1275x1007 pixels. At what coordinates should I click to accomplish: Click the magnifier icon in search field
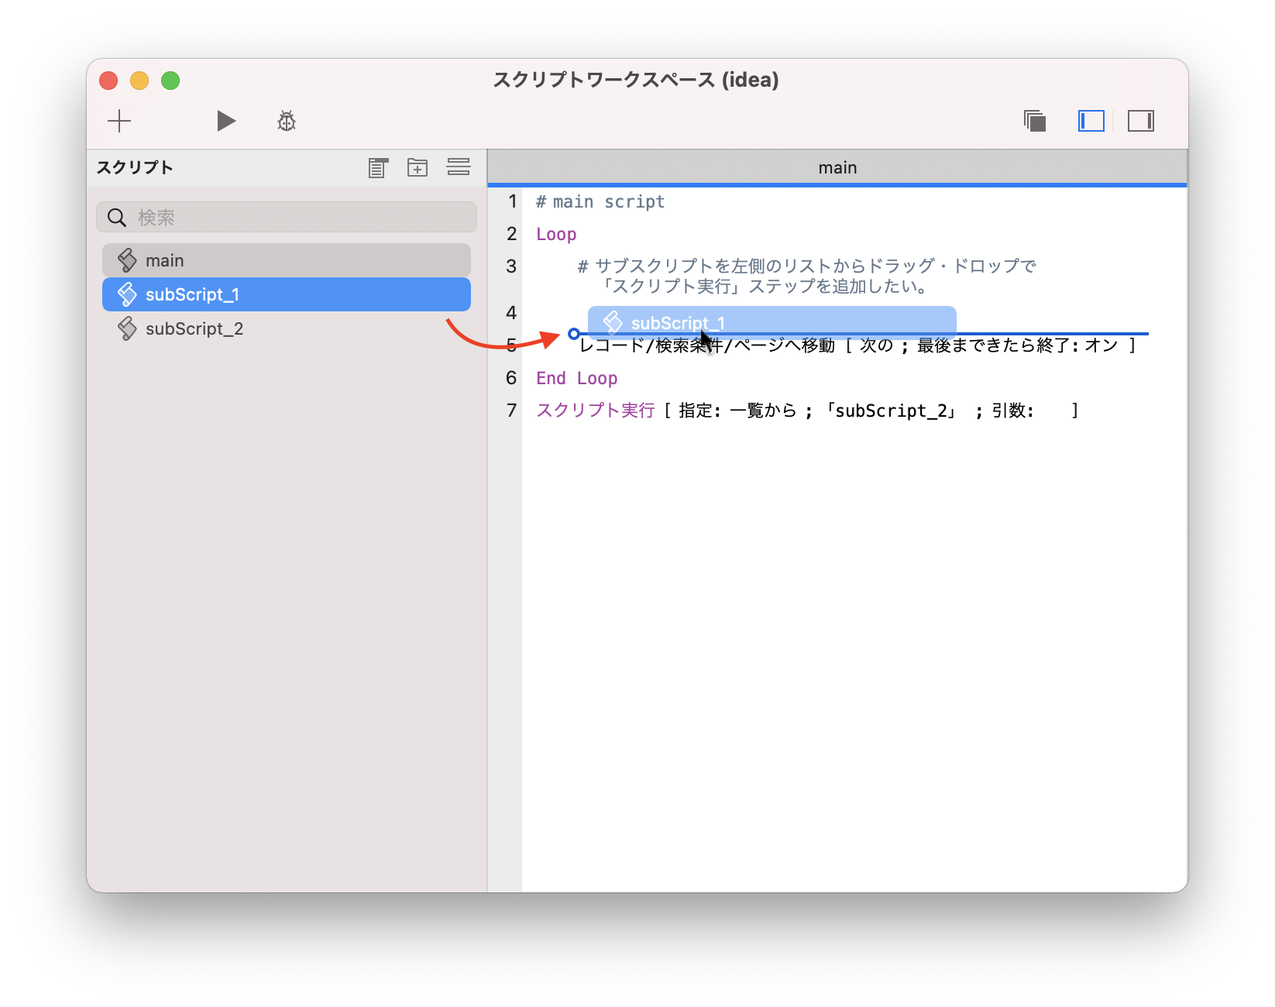[x=117, y=218]
